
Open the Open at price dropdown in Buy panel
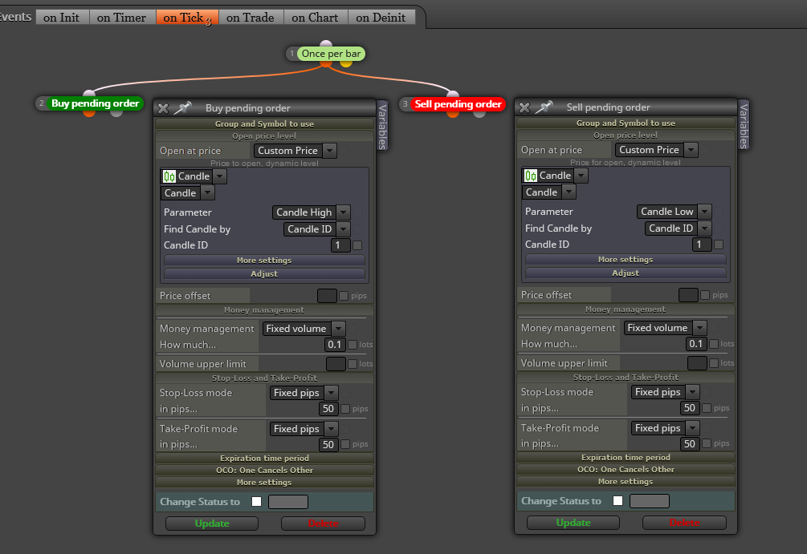coord(295,151)
